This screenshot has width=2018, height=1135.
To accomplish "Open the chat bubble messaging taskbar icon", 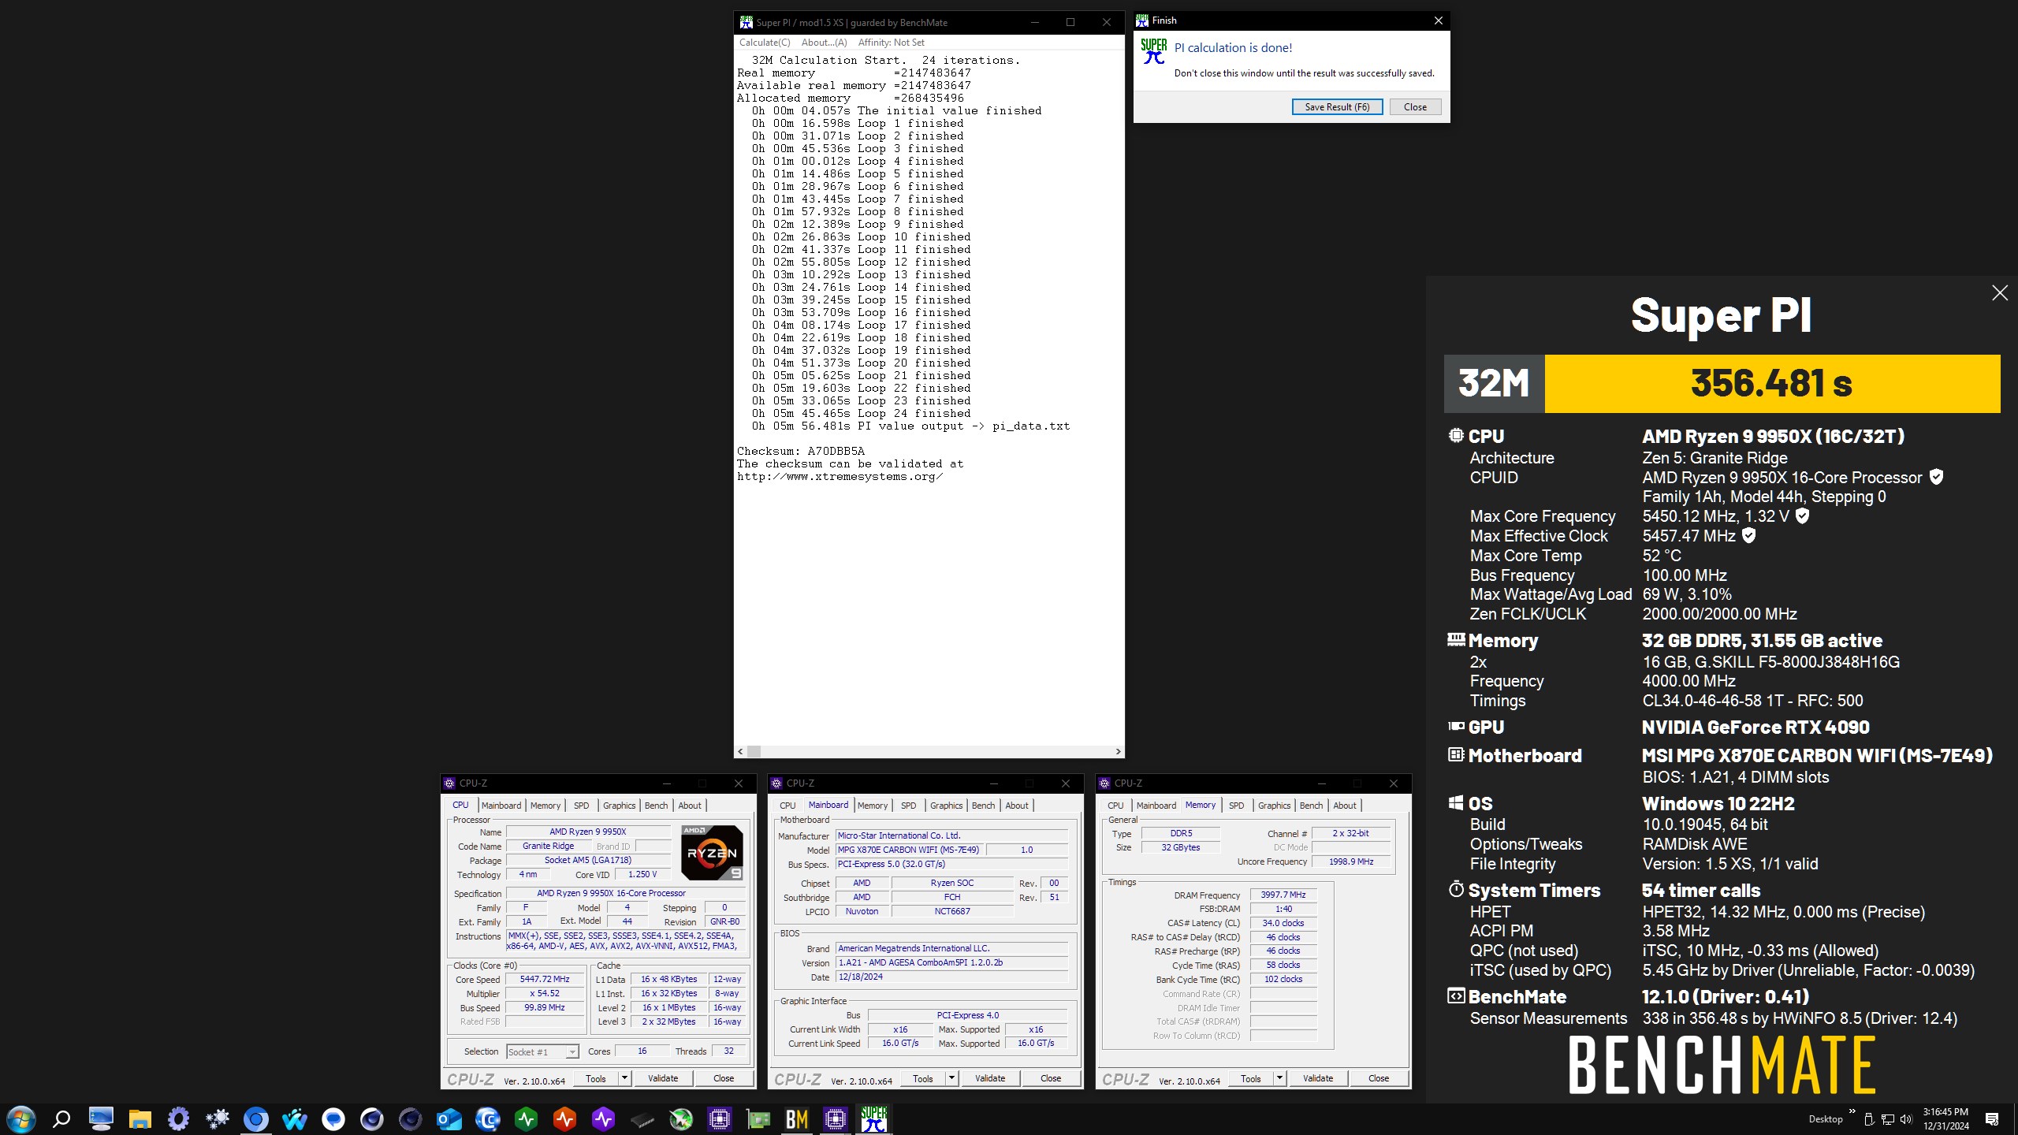I will tap(333, 1118).
